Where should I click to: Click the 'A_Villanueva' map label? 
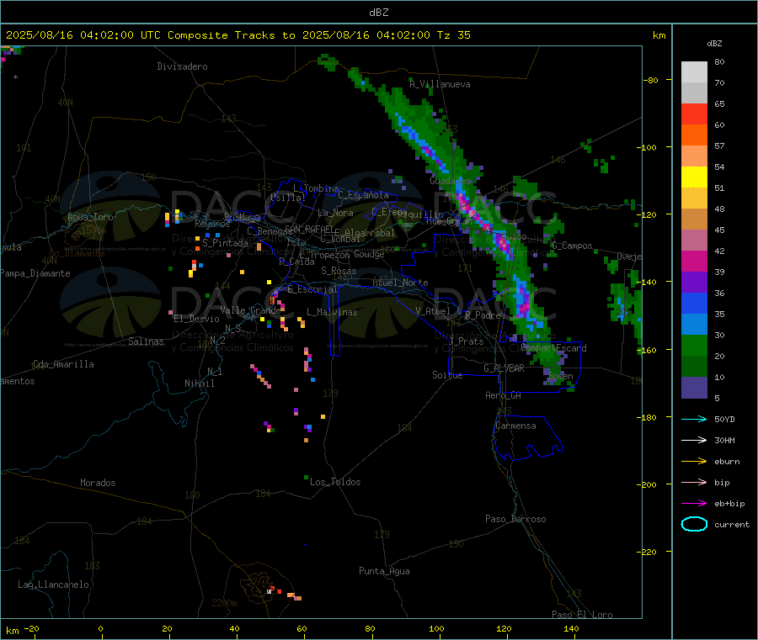pos(440,84)
